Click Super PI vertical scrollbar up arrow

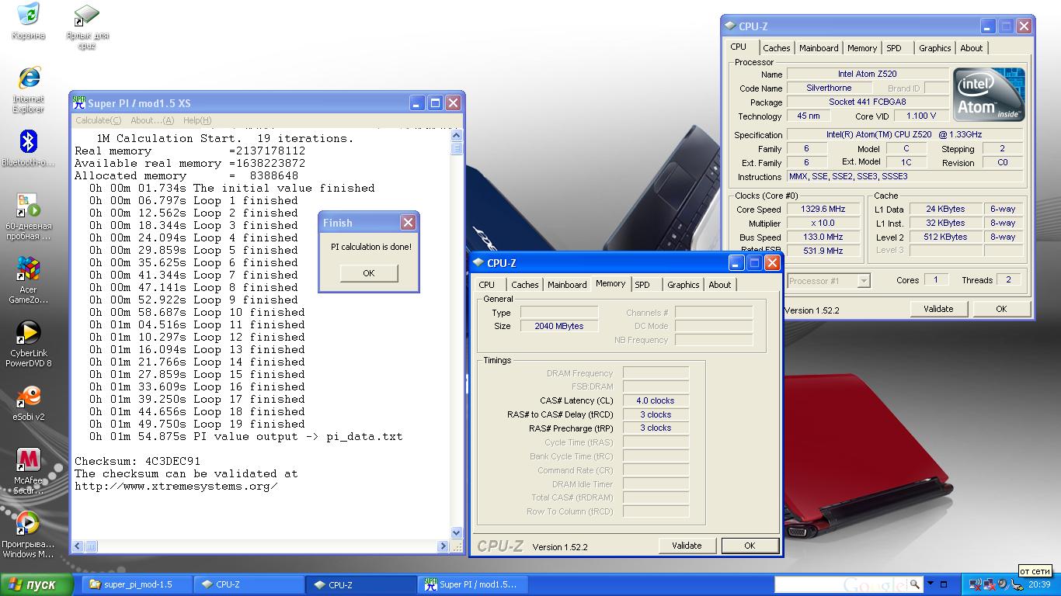tap(457, 136)
